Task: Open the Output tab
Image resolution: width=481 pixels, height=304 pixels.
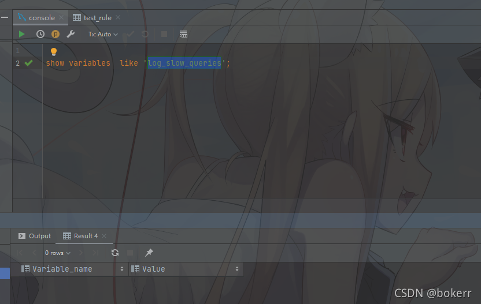Action: tap(35, 236)
